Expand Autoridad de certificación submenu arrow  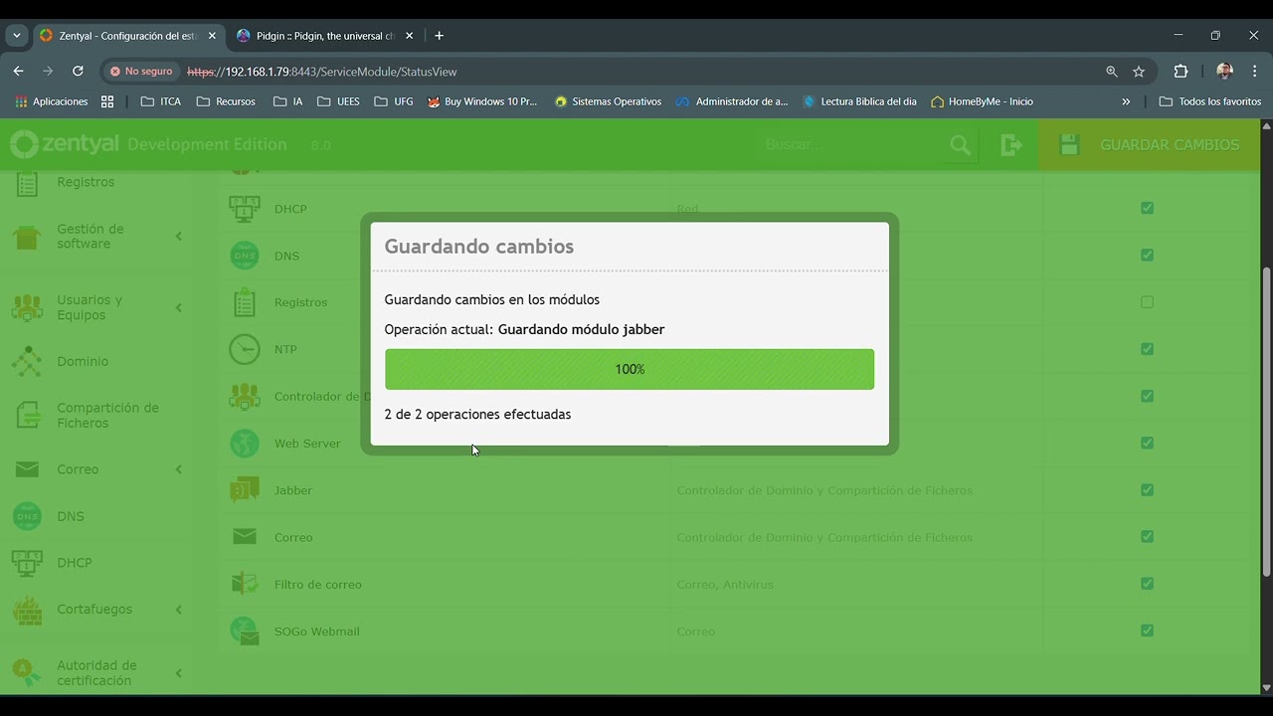point(179,673)
